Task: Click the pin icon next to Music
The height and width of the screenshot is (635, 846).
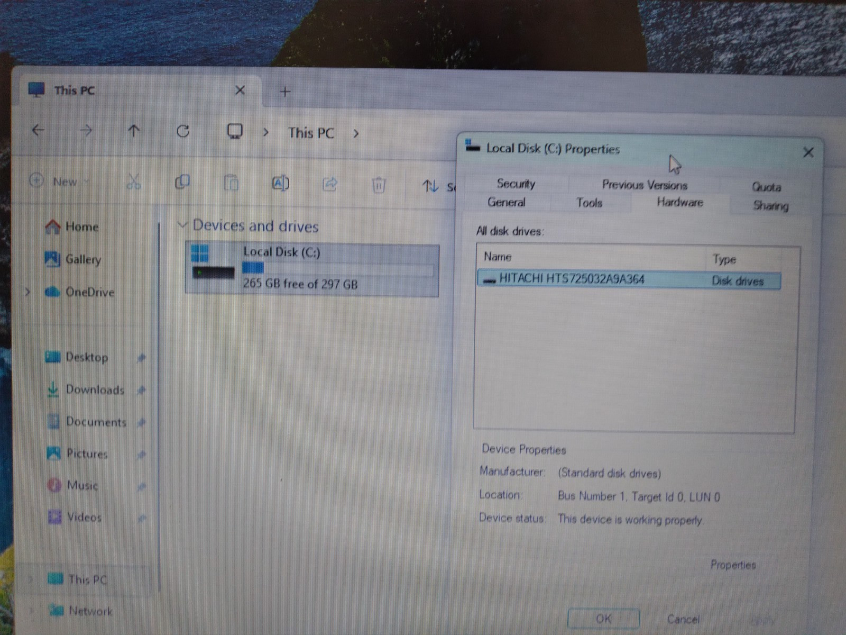Action: click(141, 486)
